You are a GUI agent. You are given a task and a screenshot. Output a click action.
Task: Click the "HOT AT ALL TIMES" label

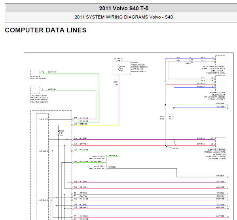click(x=119, y=60)
